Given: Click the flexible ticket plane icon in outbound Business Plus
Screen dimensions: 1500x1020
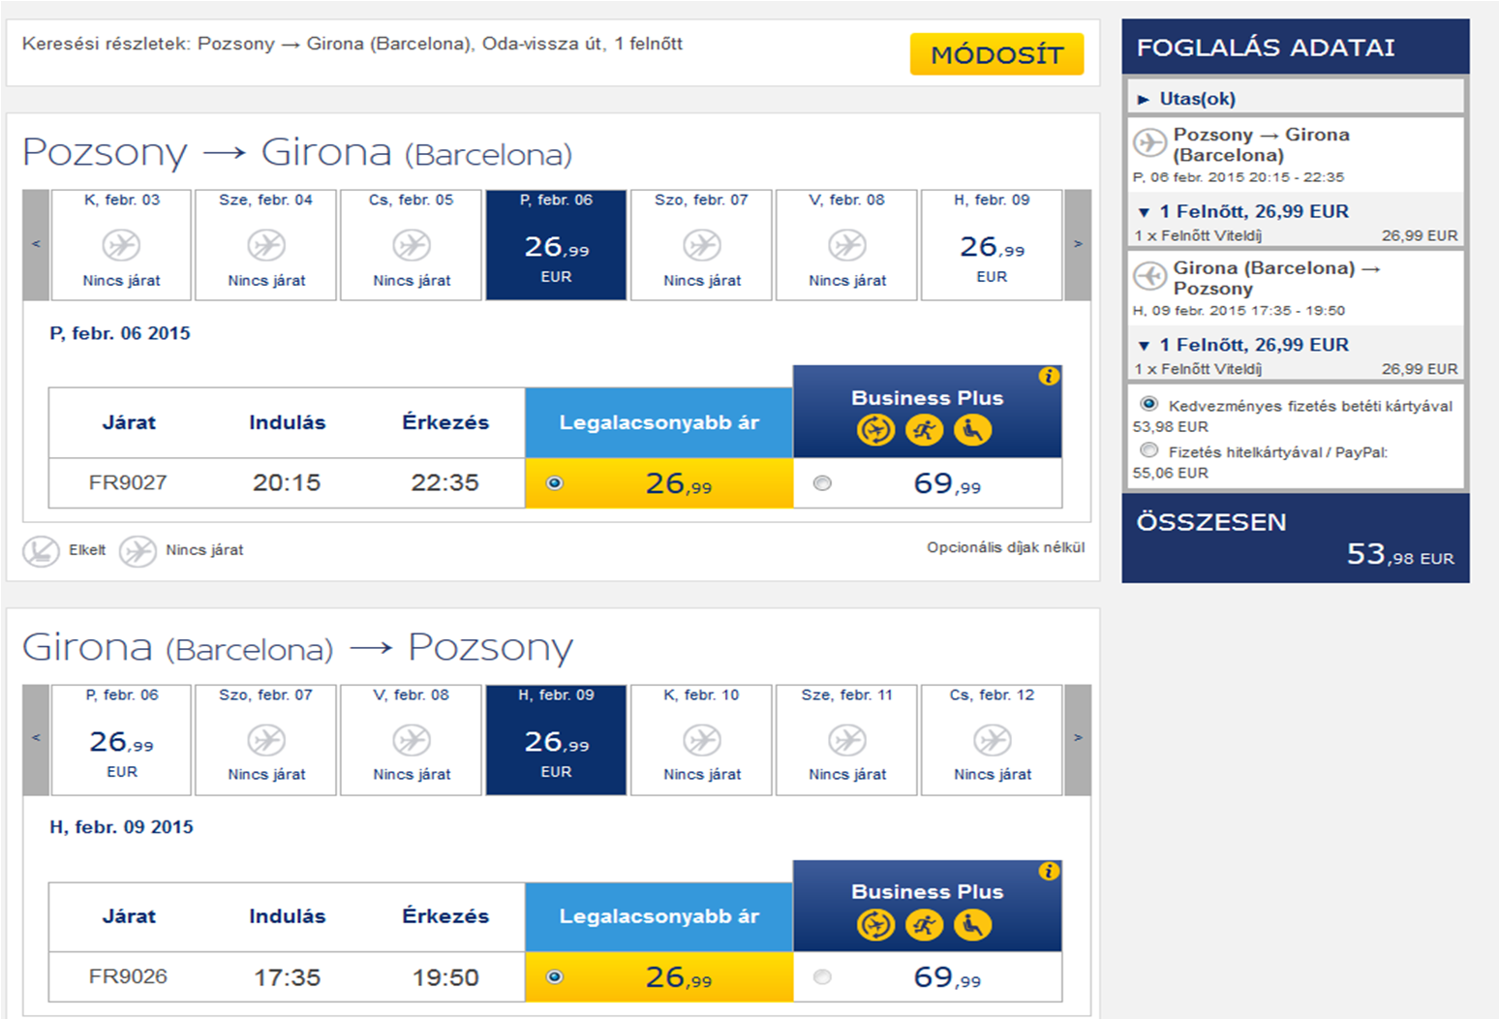Looking at the screenshot, I should pos(876,430).
